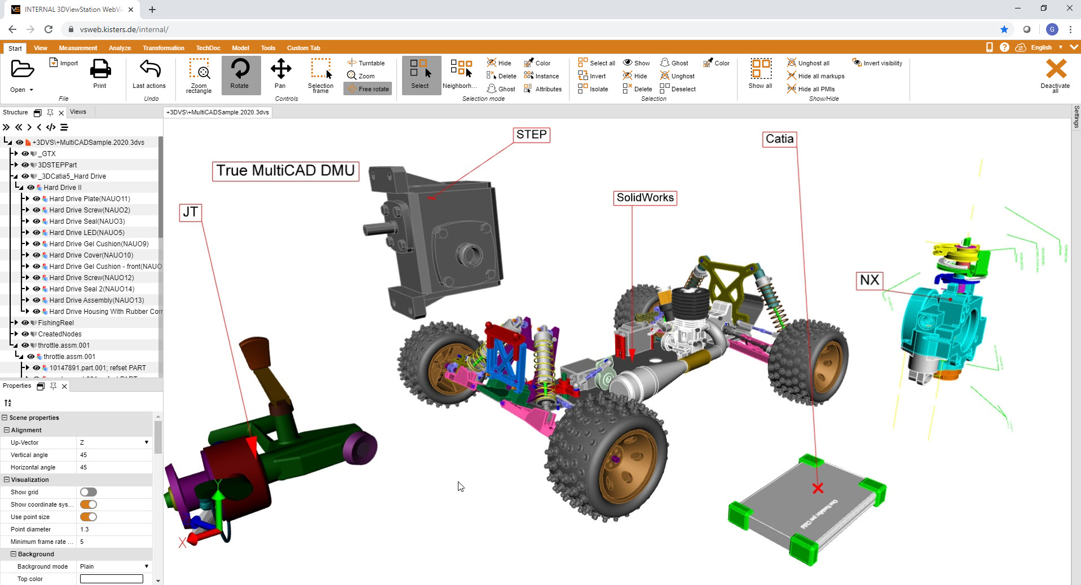Expand the 3DSTEPPart tree node
Viewport: 1081px width, 585px height.
tap(16, 165)
